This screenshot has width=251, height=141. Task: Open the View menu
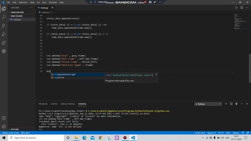pyautogui.click(x=32, y=2)
